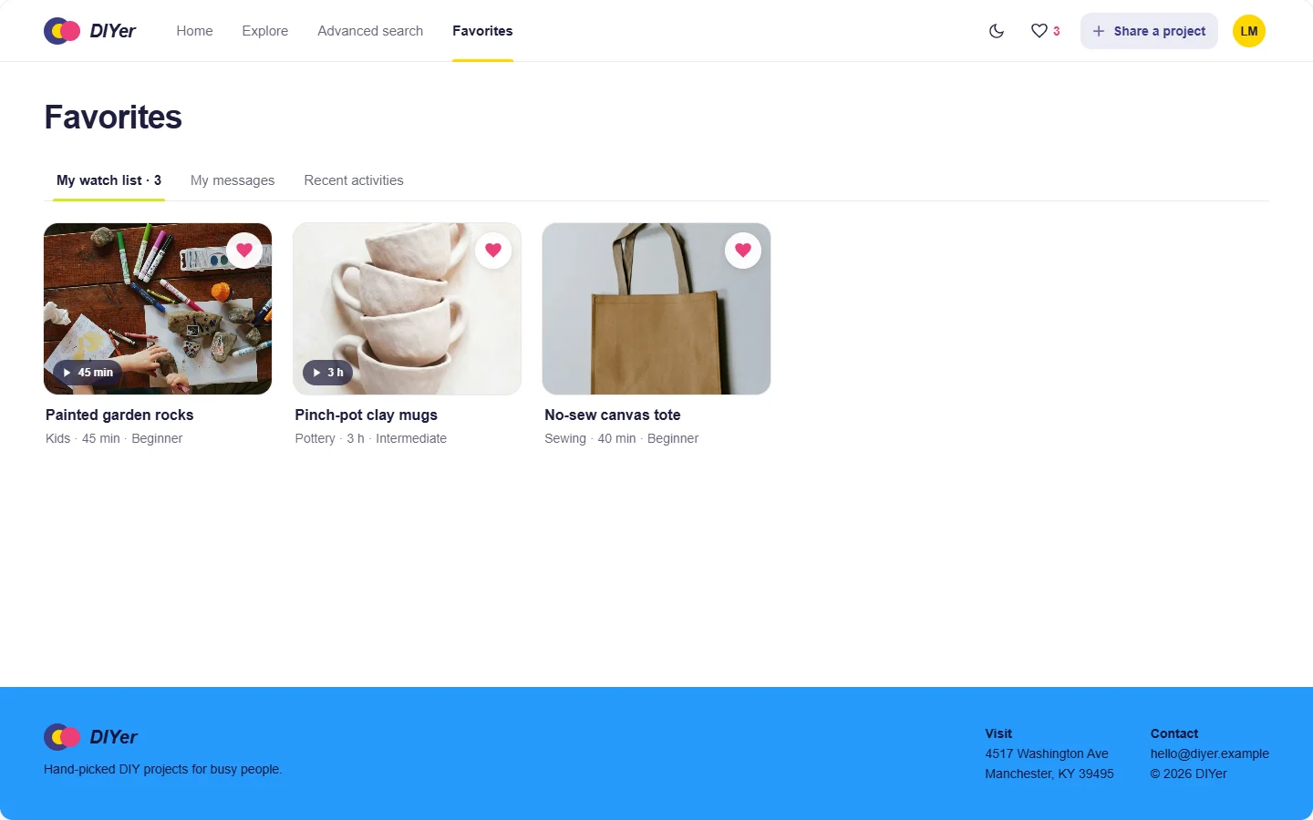Screen dimensions: 1313x820
Task: Open Advanced search in the navigation
Action: (370, 31)
